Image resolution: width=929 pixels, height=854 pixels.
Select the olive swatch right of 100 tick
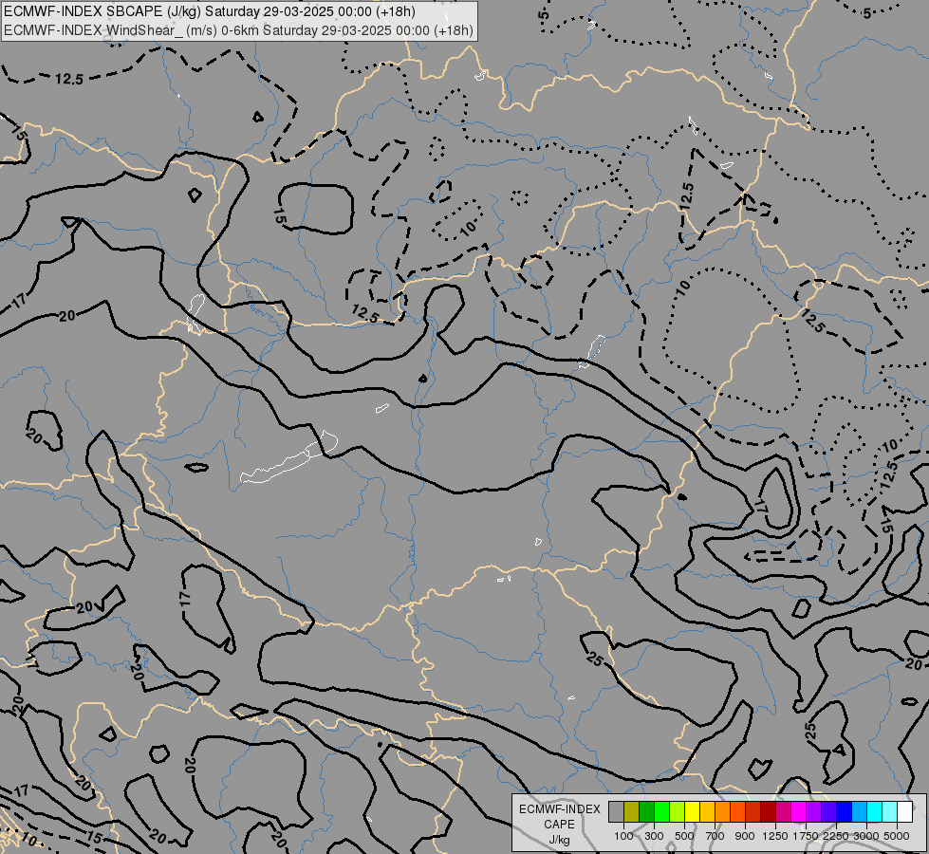click(632, 811)
